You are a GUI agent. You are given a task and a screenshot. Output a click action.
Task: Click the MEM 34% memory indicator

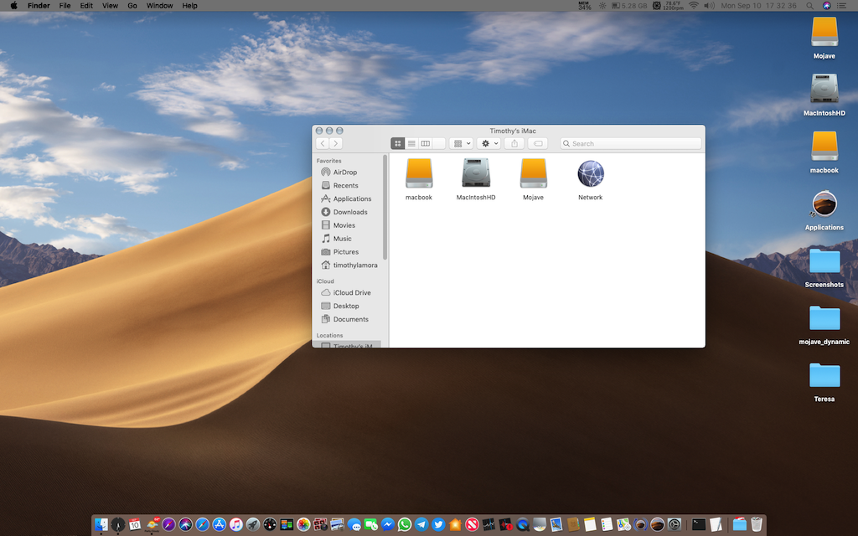[584, 6]
